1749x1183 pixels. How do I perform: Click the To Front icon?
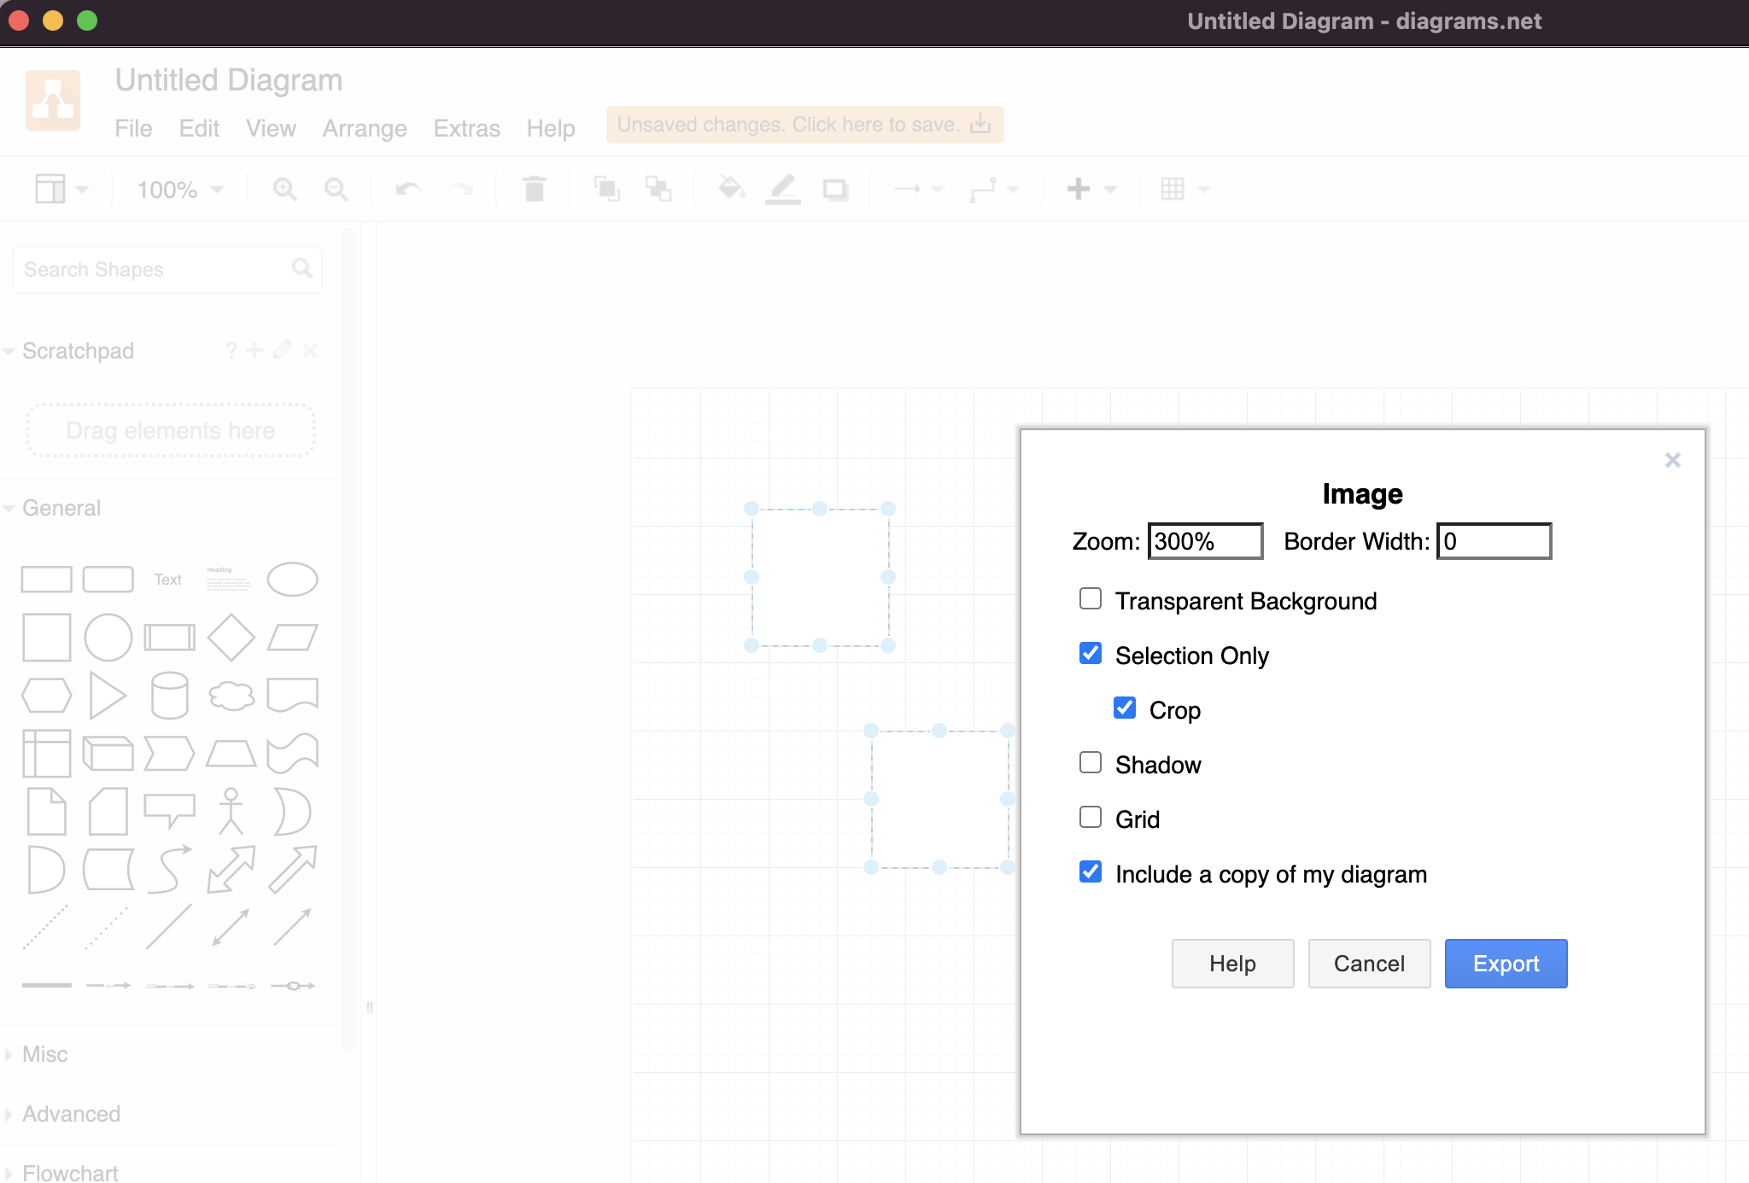pos(608,189)
